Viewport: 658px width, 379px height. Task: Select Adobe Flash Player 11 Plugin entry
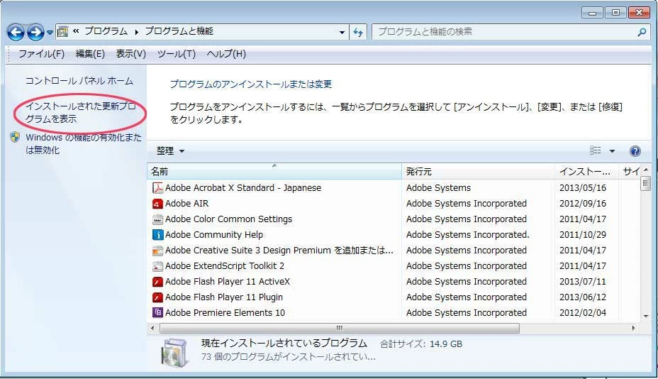pyautogui.click(x=223, y=297)
